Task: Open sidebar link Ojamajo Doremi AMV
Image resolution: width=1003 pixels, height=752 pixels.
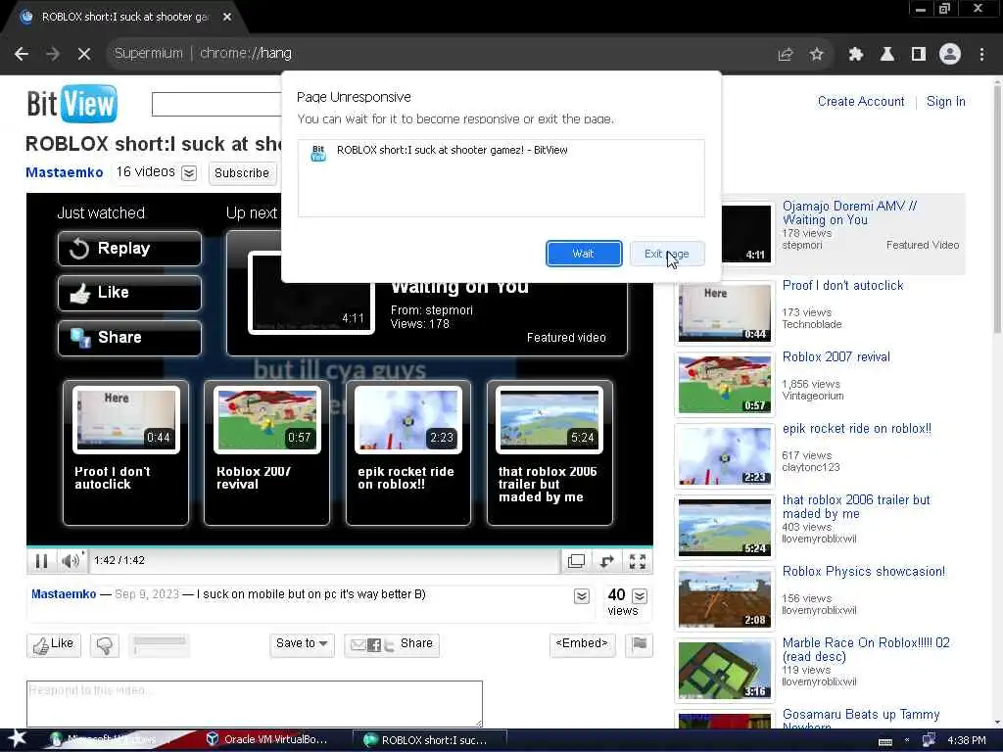Action: (x=849, y=212)
